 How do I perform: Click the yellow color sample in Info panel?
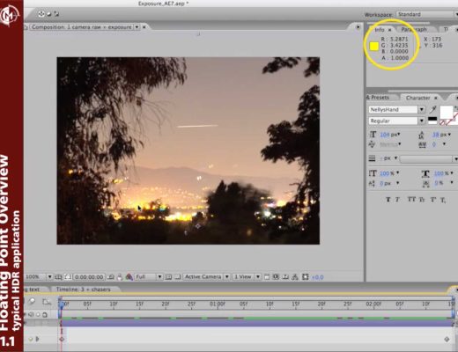(373, 47)
